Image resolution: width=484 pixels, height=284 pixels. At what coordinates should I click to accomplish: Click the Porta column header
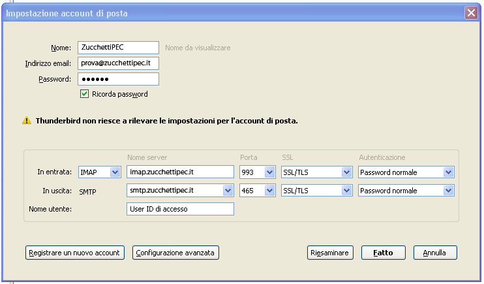249,157
